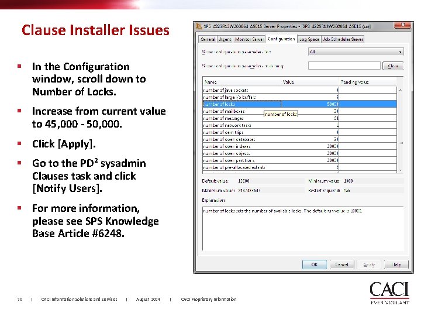
Task: Select the 'number of open indexes' row
Action: [299, 146]
